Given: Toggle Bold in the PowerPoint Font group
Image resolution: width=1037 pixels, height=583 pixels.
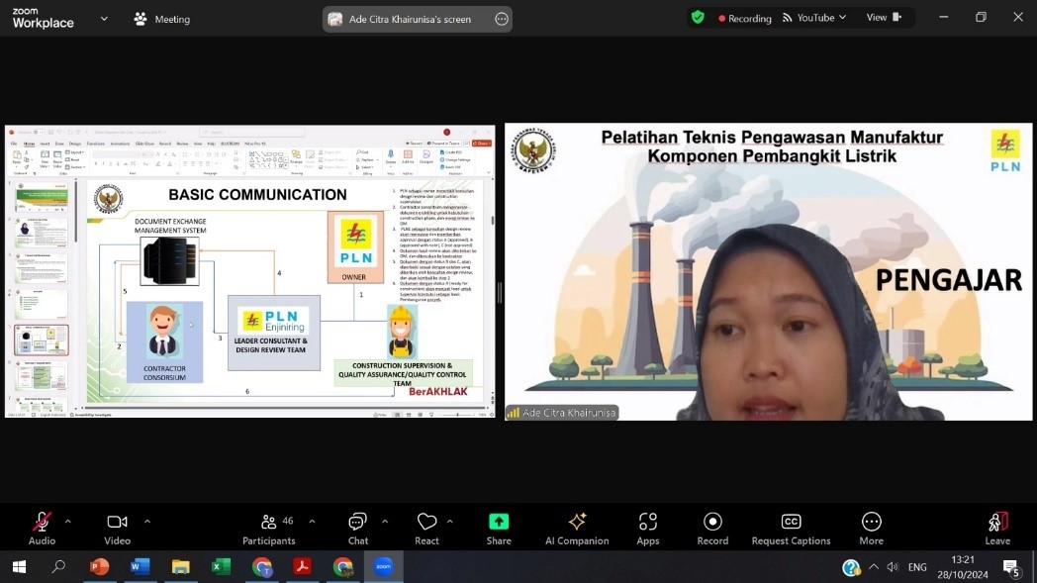Looking at the screenshot, I should 96,163.
